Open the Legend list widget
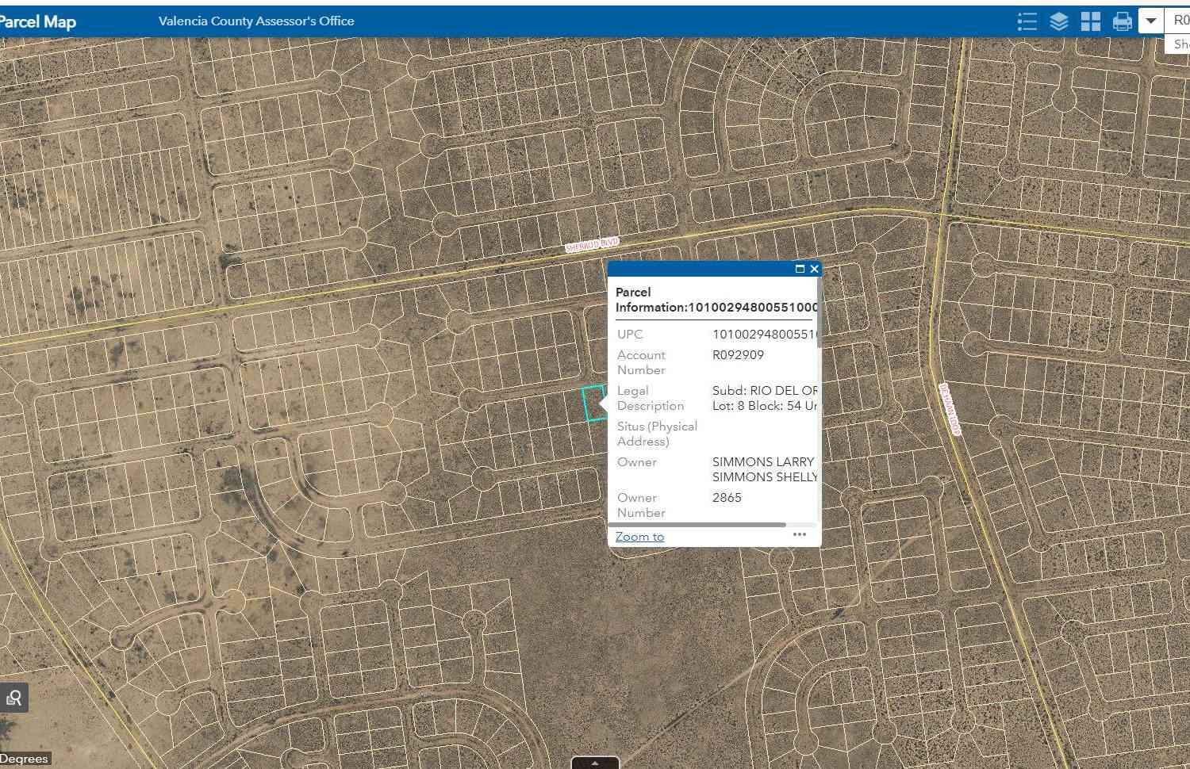Screen dimensions: 1190x769 [1027, 21]
